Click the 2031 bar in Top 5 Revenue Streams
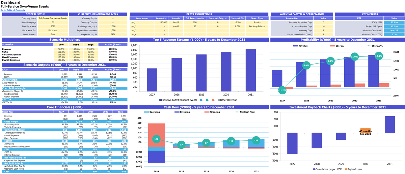Image resolution: width=405 pixels, height=174 pixels. pos(251,70)
